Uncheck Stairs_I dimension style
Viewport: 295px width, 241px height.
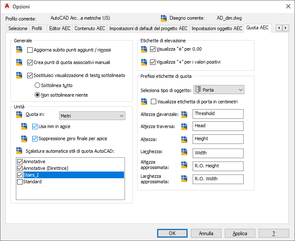pos(20,175)
